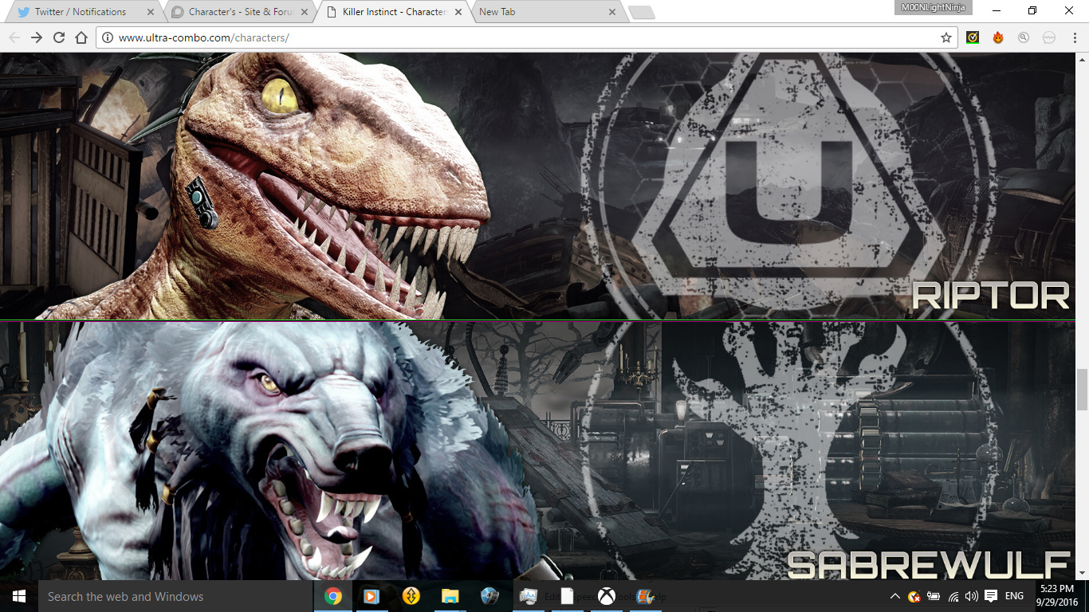Open a new tab with the blank tab button
1089x612 pixels.
641,12
